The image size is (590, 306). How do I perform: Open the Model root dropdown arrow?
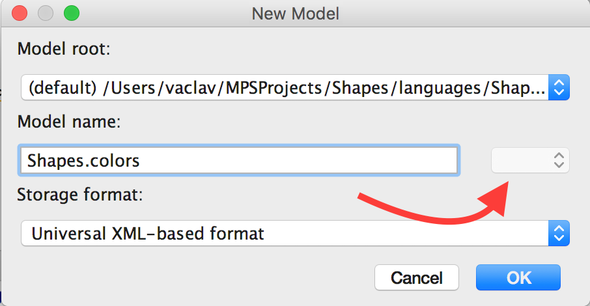click(559, 87)
